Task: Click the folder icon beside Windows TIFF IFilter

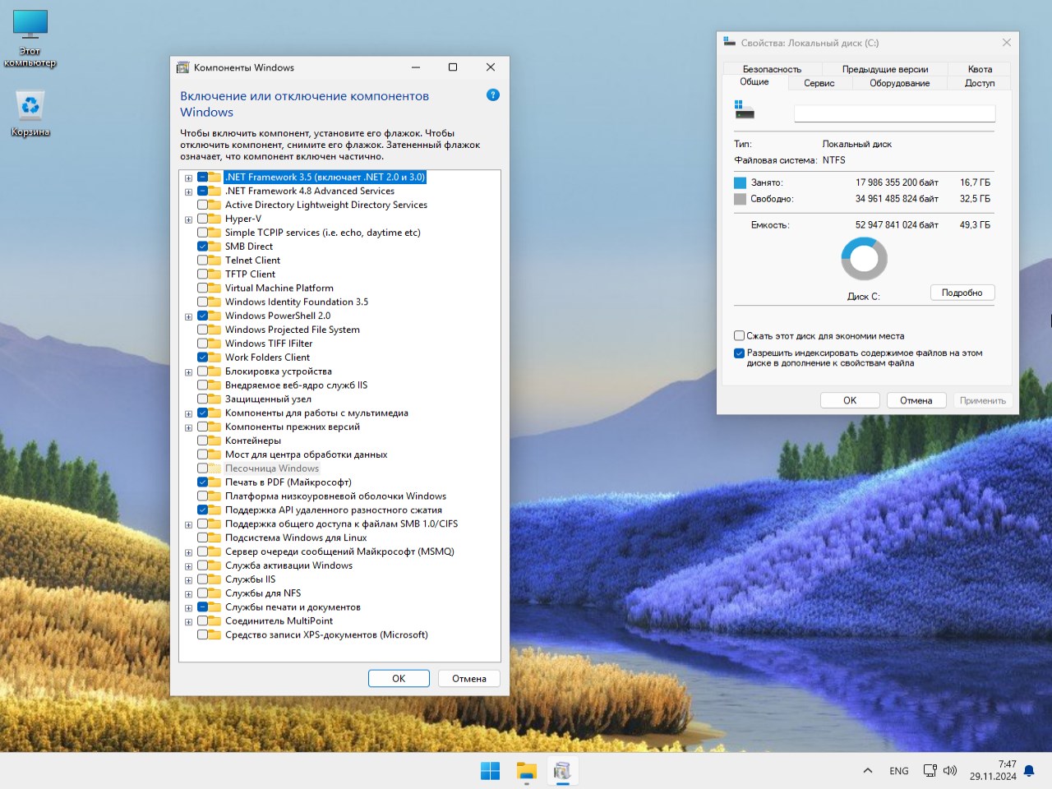Action: click(215, 344)
